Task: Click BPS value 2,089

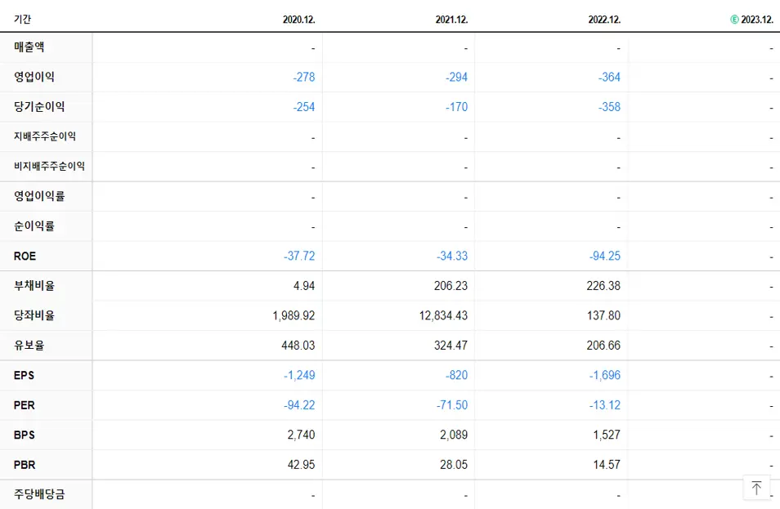Action: point(454,435)
